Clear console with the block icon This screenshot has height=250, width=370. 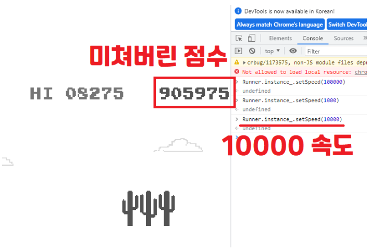click(x=252, y=51)
